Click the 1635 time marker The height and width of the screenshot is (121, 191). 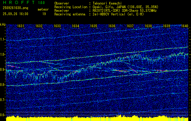tap(94, 26)
